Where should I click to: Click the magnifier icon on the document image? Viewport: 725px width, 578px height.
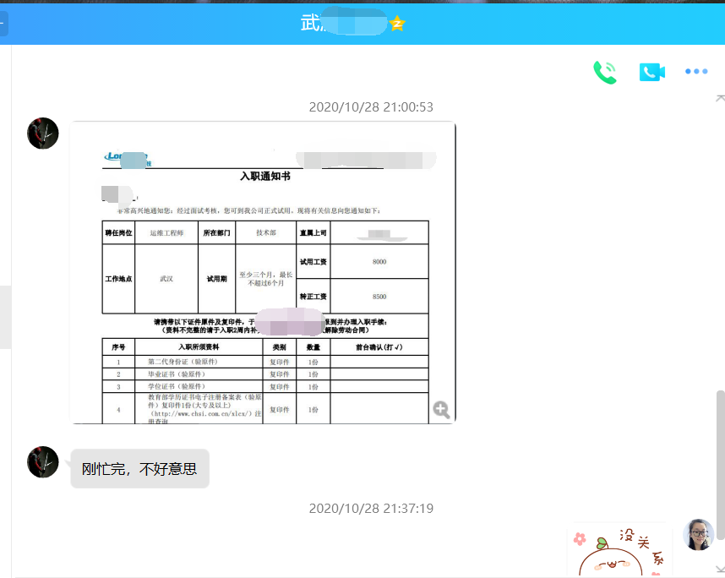441,410
